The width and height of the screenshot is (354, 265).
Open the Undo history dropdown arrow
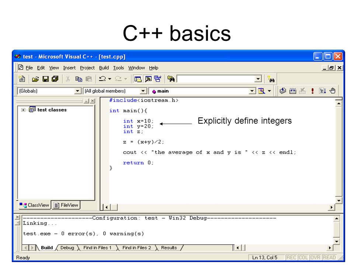click(110, 79)
